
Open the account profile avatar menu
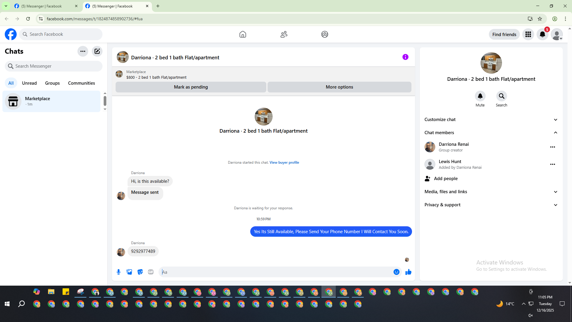[557, 34]
